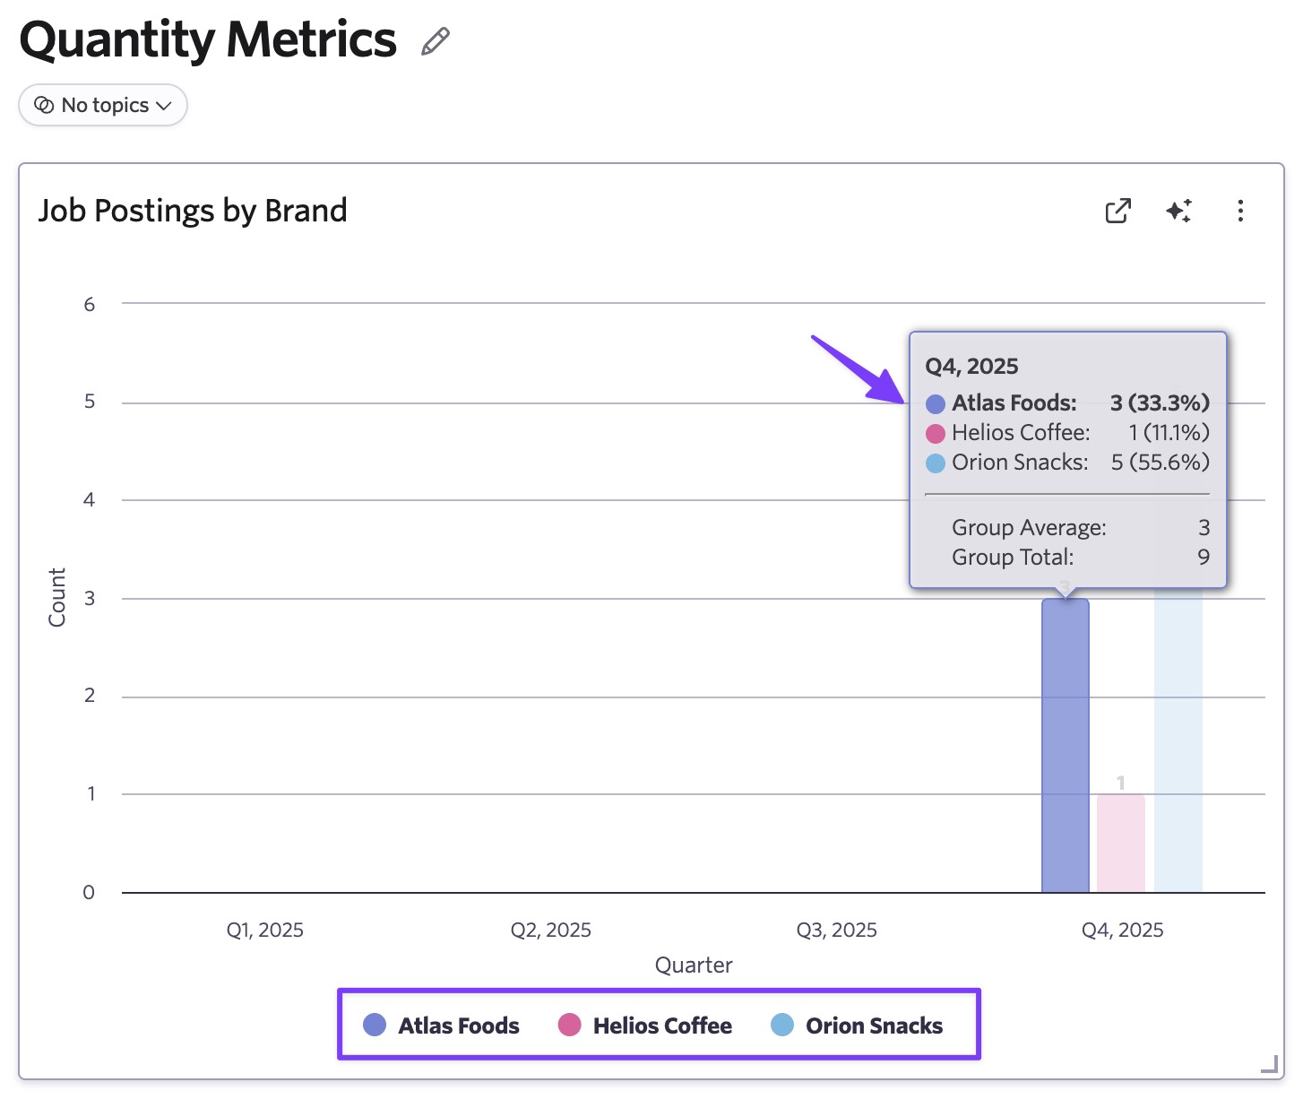
Task: Click the Atlas Foods legend color dot
Action: pyautogui.click(x=375, y=1025)
